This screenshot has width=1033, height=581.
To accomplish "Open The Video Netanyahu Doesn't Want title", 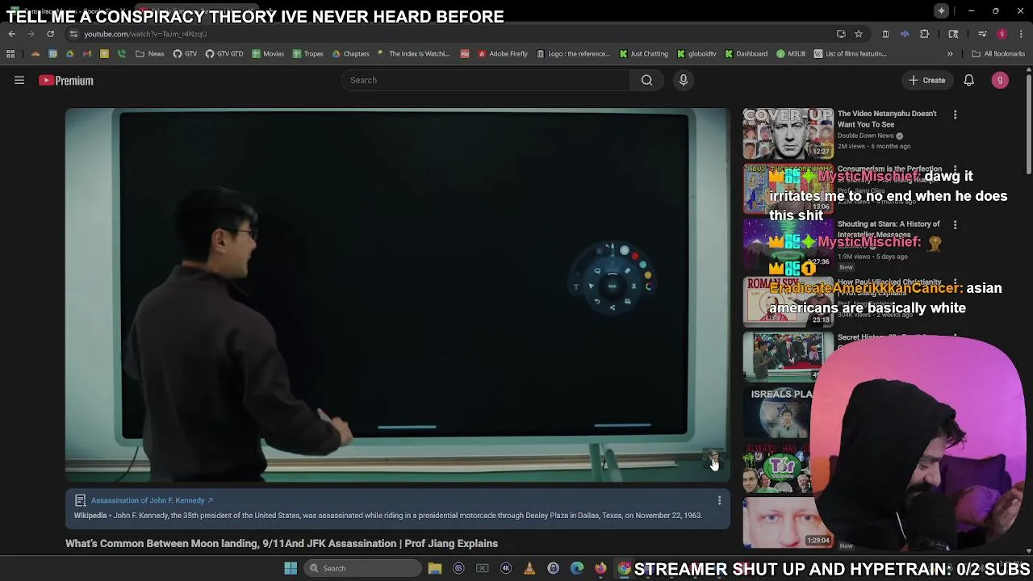I will (887, 119).
